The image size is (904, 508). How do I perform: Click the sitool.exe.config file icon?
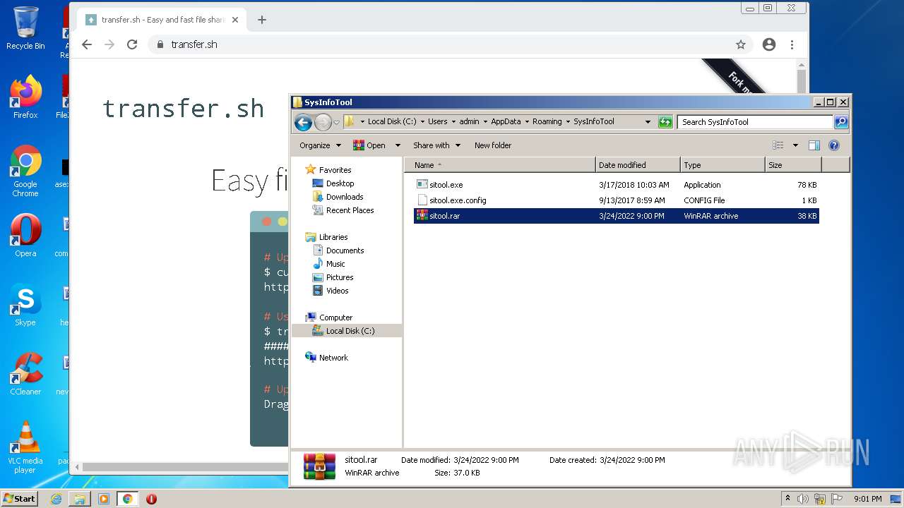(422, 200)
